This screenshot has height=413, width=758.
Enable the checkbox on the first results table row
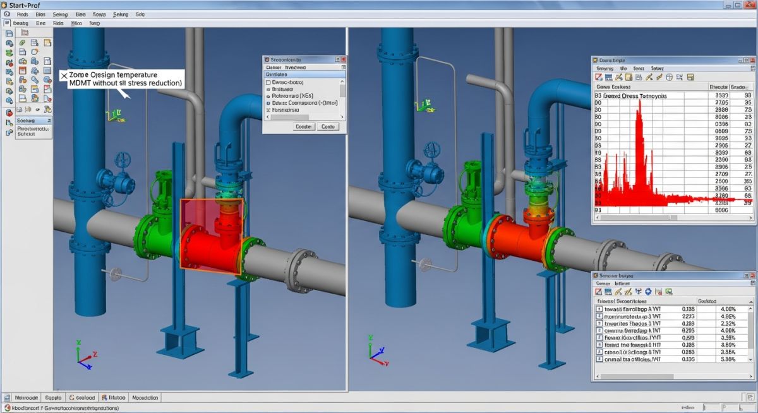[x=599, y=309]
